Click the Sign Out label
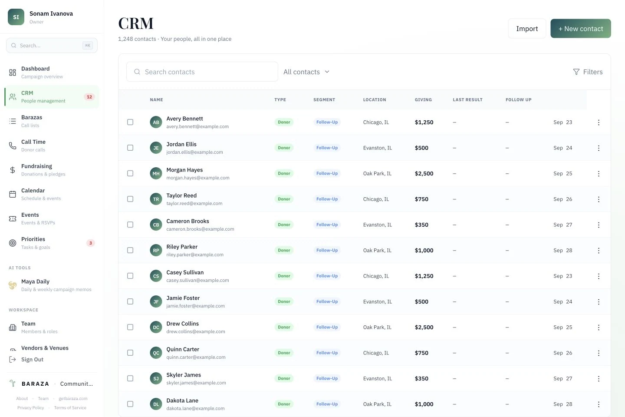This screenshot has height=417, width=625. (x=32, y=360)
